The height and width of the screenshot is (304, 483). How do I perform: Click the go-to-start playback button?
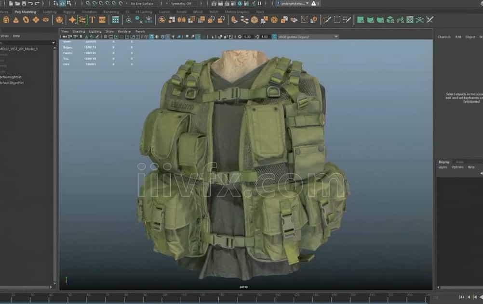point(461,297)
